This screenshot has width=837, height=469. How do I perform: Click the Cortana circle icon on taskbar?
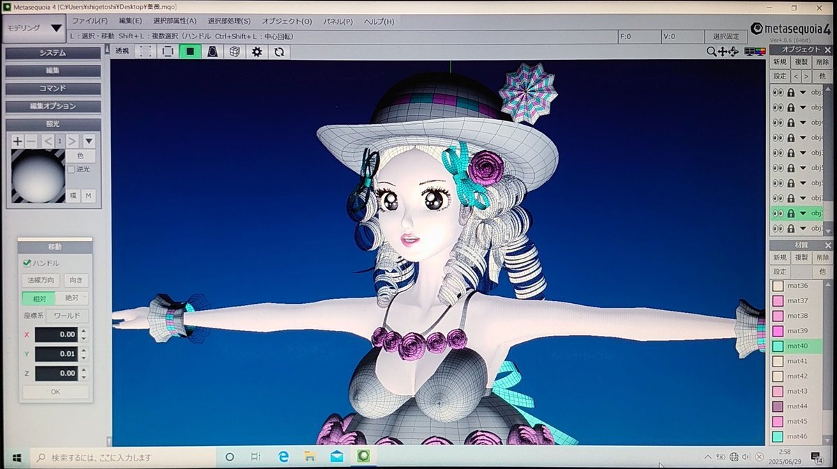[229, 457]
